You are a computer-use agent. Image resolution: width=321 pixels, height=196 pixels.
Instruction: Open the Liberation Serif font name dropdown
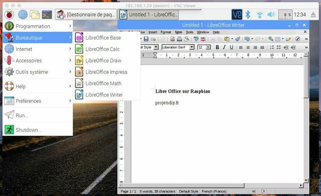tap(192, 47)
